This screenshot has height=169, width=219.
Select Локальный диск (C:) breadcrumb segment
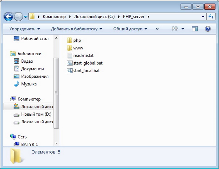(x=94, y=17)
